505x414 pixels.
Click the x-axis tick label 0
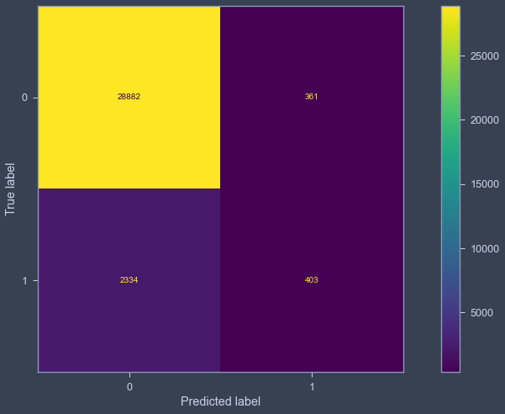129,387
